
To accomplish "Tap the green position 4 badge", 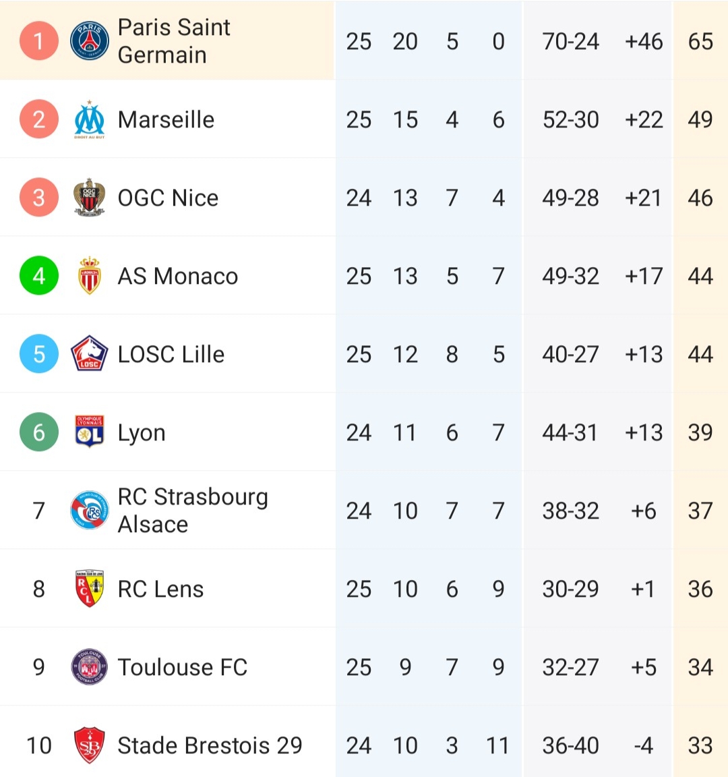I will (x=39, y=276).
